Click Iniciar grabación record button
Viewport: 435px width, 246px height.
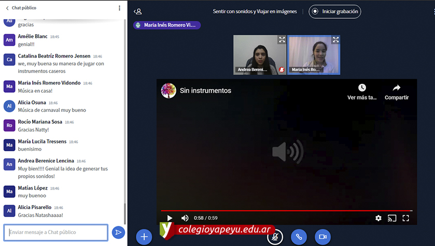tap(335, 11)
